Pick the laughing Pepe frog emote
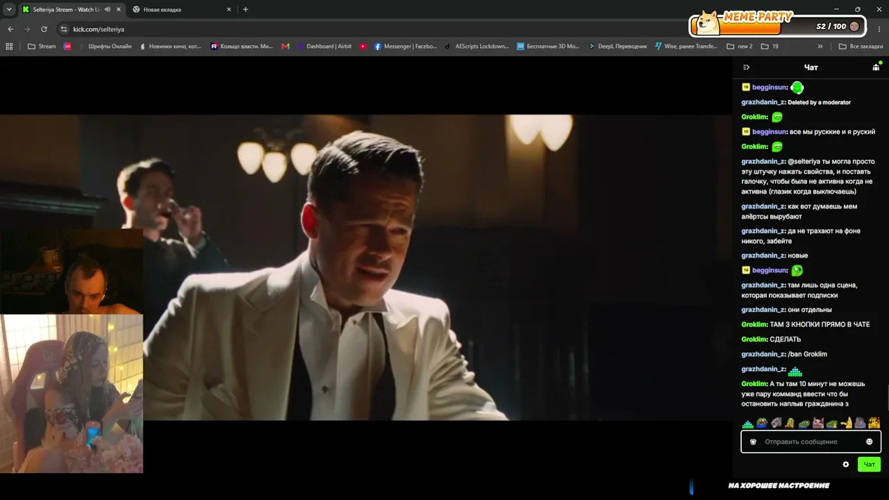889x500 pixels. 762,423
